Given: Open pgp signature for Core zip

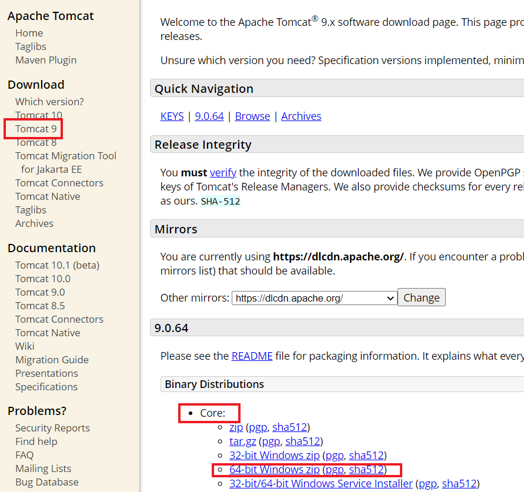Looking at the screenshot, I should [x=258, y=427].
